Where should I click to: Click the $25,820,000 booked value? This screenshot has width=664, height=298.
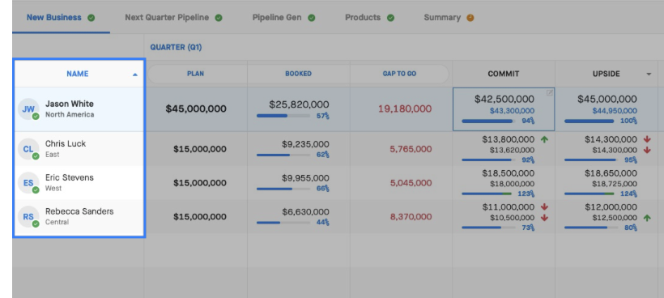299,104
